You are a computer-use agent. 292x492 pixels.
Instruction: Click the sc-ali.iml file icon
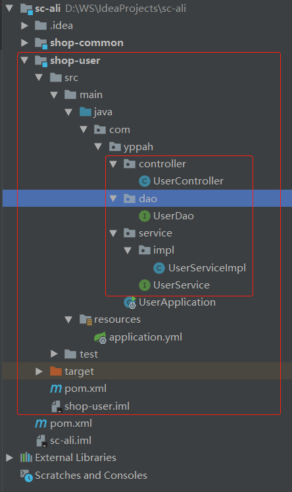point(41,441)
